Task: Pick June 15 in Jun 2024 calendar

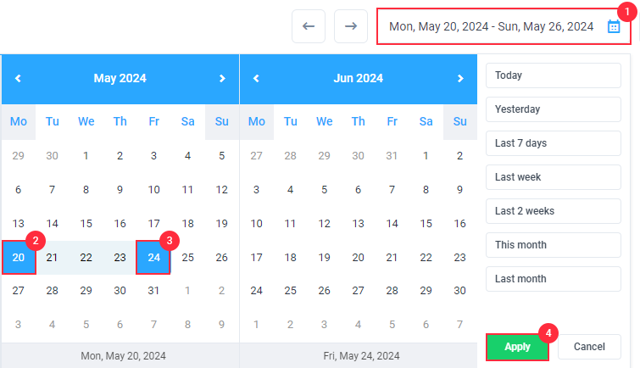Action: pos(426,223)
